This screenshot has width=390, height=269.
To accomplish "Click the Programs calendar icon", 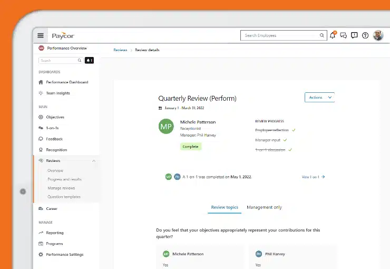I will click(x=41, y=244).
